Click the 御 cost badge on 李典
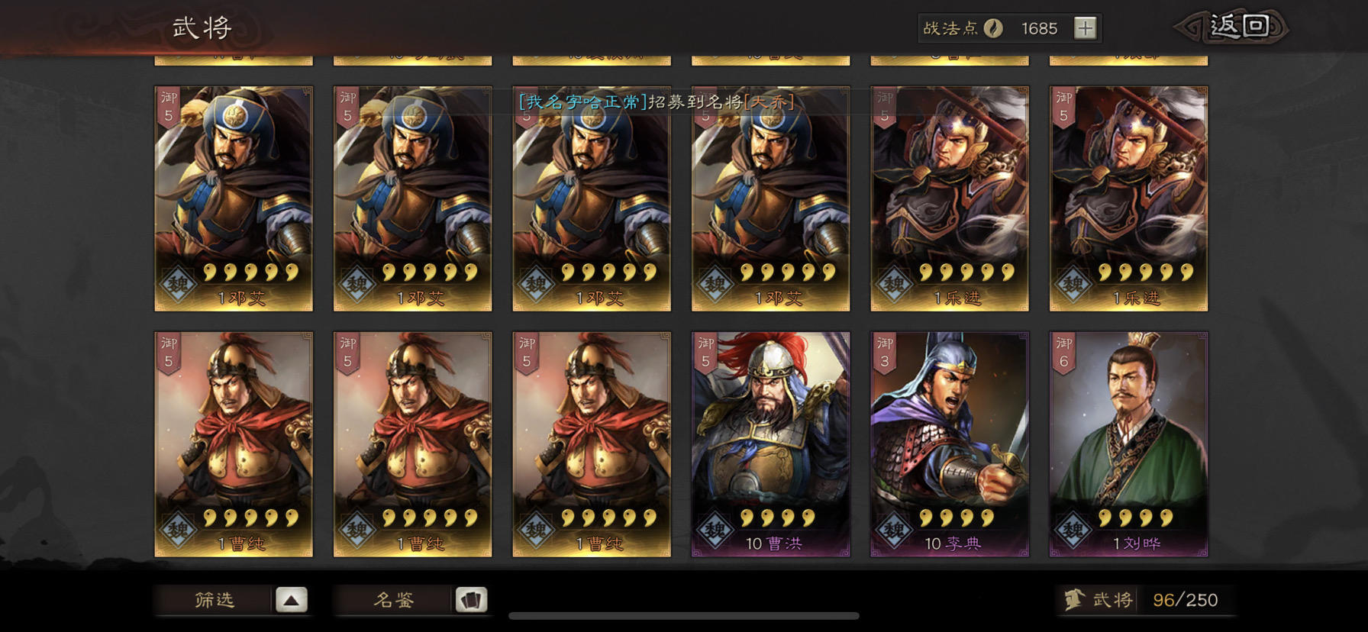The width and height of the screenshot is (1368, 632). point(885,353)
